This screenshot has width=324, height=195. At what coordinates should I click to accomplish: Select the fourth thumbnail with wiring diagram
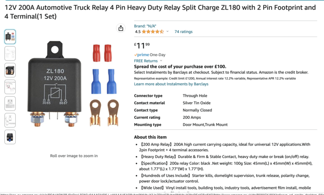pos(10,87)
